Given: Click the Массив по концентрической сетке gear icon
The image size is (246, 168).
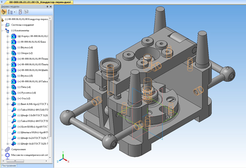Looking at the screenshot, I should [7, 155].
